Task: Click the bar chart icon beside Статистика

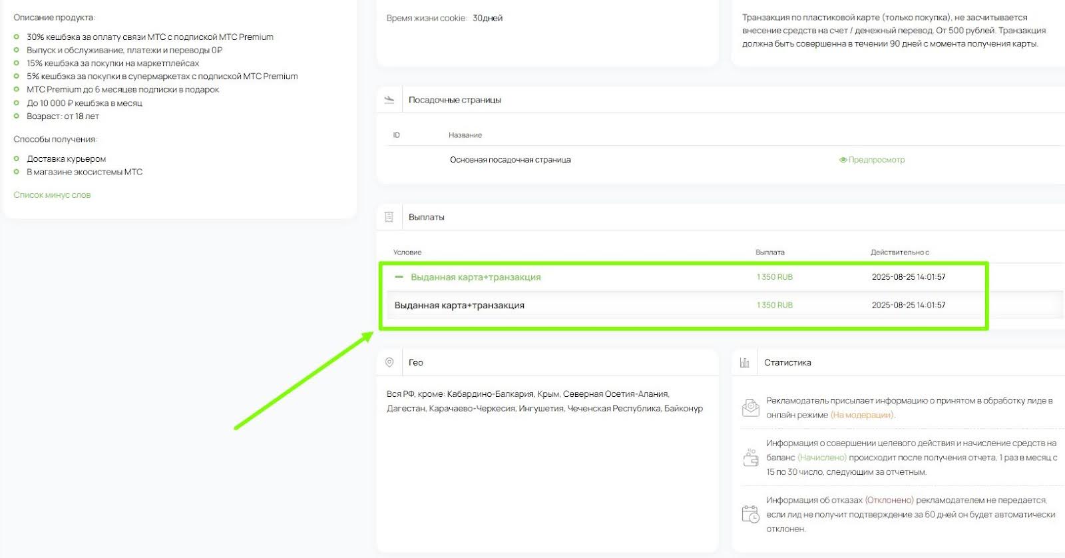Action: 744,362
